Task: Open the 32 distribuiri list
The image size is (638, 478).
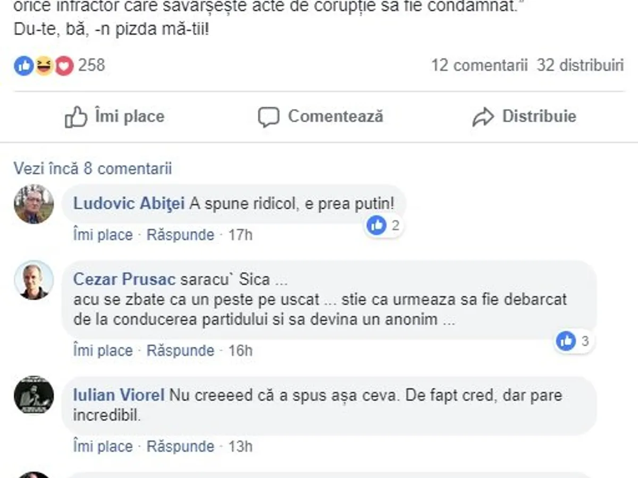Action: 580,65
